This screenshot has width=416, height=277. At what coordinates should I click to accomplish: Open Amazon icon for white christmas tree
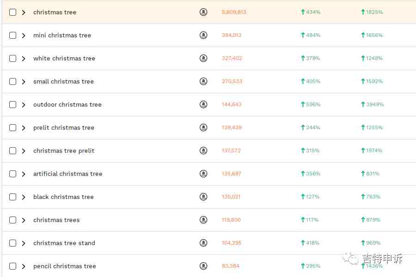coord(203,58)
